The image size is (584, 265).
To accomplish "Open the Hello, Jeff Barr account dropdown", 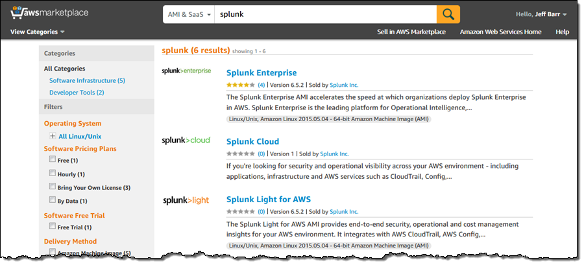I will click(x=541, y=14).
